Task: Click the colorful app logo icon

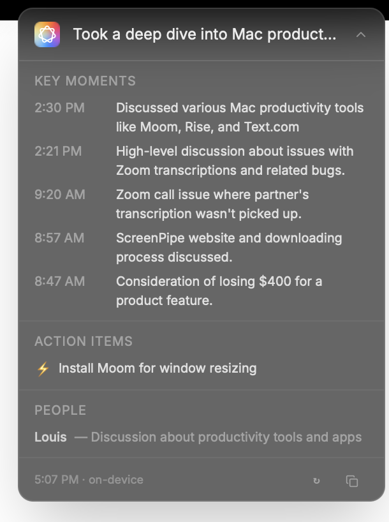Action: [47, 34]
